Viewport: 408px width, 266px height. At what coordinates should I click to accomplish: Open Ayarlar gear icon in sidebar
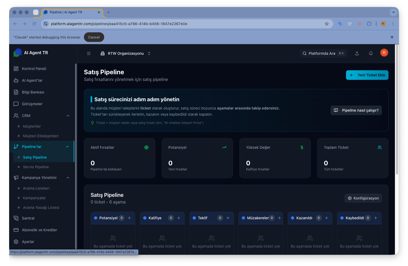pos(16,242)
